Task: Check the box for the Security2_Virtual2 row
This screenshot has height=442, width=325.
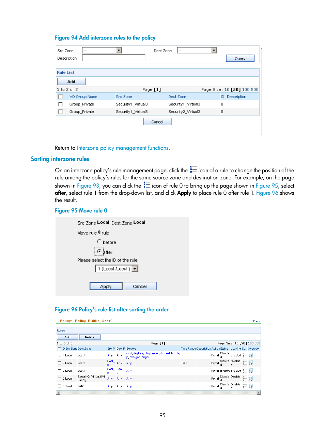Action: click(x=59, y=379)
